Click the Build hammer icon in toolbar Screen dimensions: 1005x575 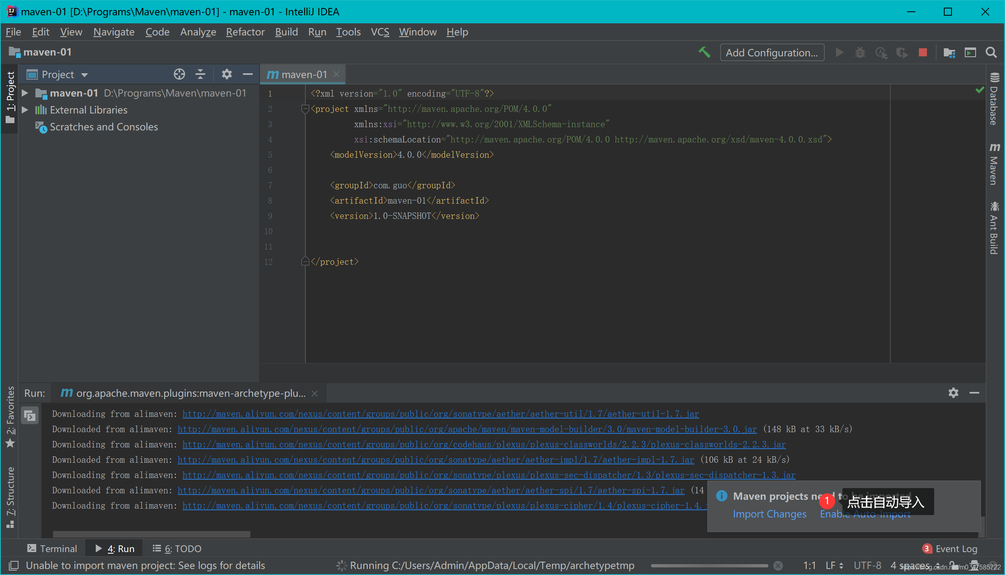tap(704, 52)
